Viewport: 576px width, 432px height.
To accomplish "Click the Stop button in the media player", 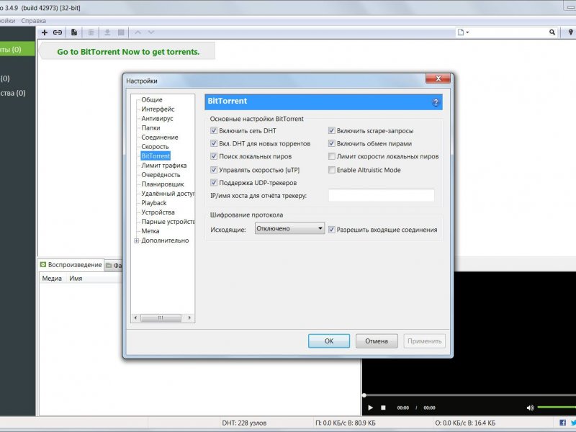I will coord(383,408).
